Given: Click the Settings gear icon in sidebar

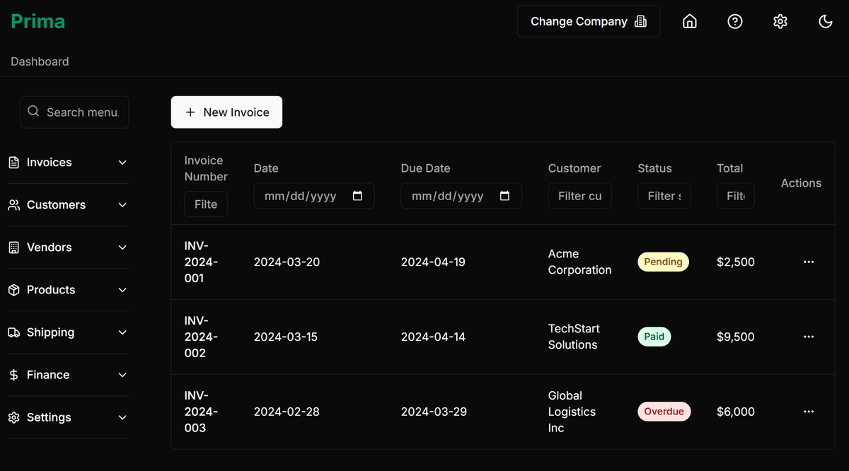Looking at the screenshot, I should coord(13,417).
